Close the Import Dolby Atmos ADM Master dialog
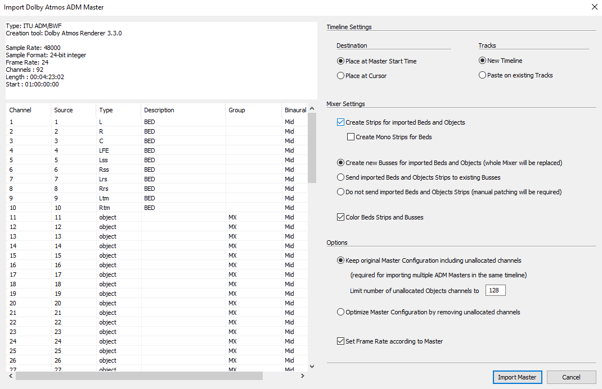 [594, 7]
